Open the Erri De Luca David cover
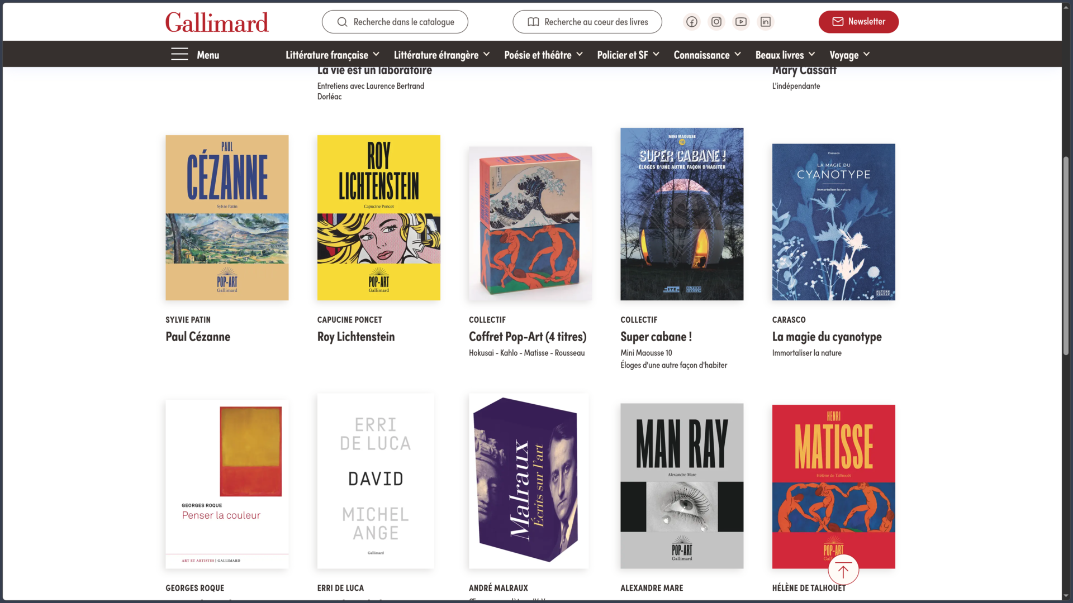The width and height of the screenshot is (1073, 603). [376, 481]
